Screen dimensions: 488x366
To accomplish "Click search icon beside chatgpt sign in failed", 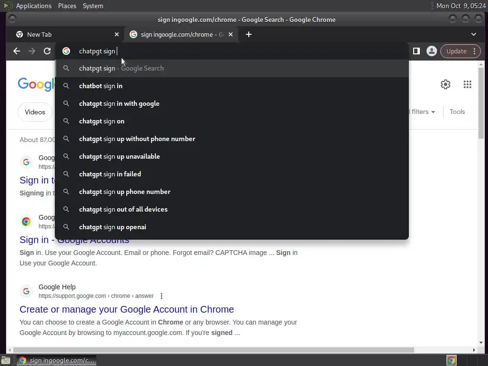I will (66, 173).
